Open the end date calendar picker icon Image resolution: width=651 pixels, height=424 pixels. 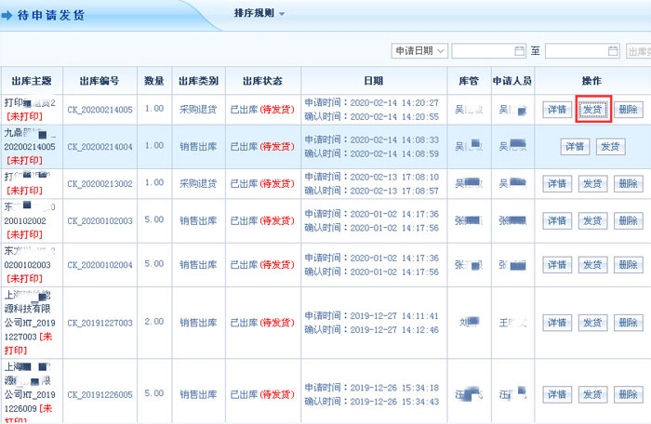click(x=613, y=51)
